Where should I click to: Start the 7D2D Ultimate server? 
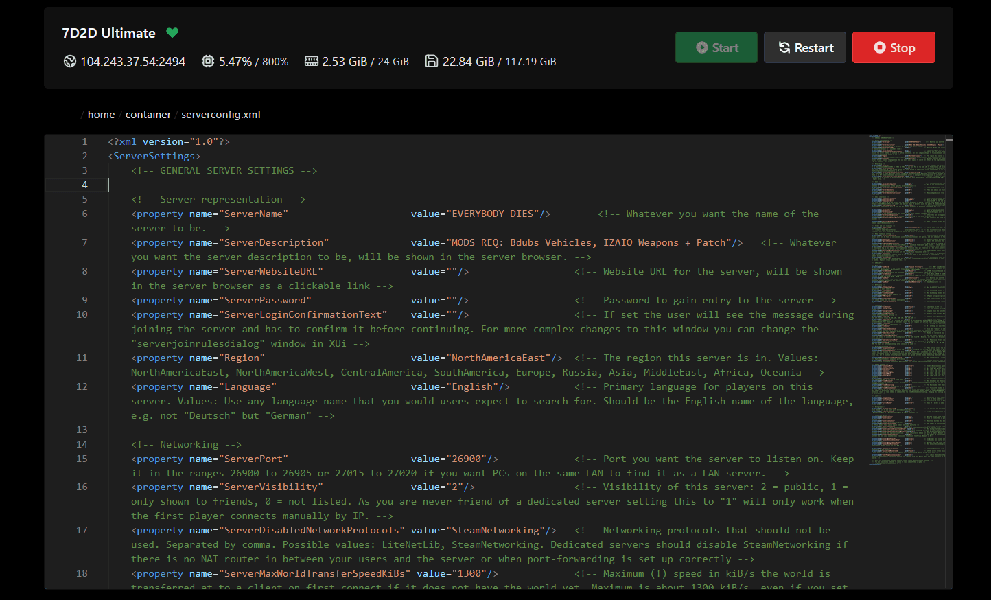(716, 47)
